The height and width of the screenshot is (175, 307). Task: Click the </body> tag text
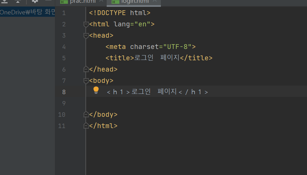tap(103, 115)
